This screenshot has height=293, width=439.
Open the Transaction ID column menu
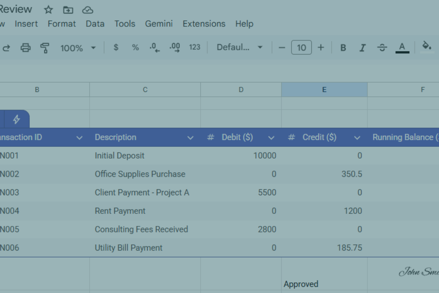coord(79,138)
